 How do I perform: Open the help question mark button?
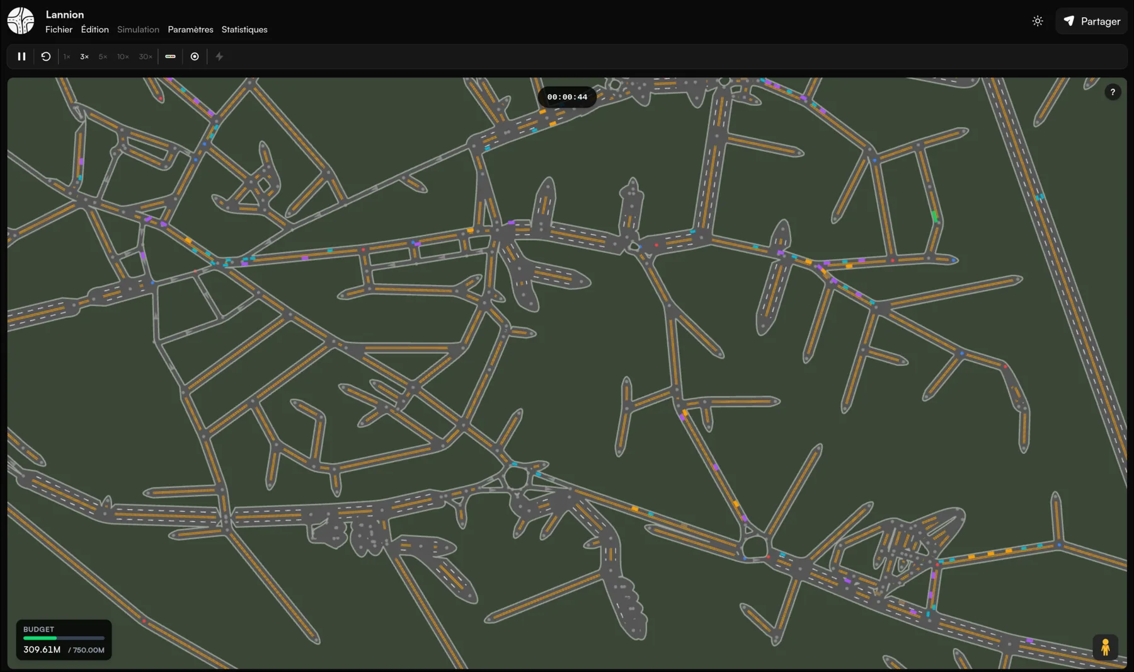(x=1113, y=92)
